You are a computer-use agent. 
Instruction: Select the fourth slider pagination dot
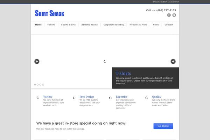[43, 85]
